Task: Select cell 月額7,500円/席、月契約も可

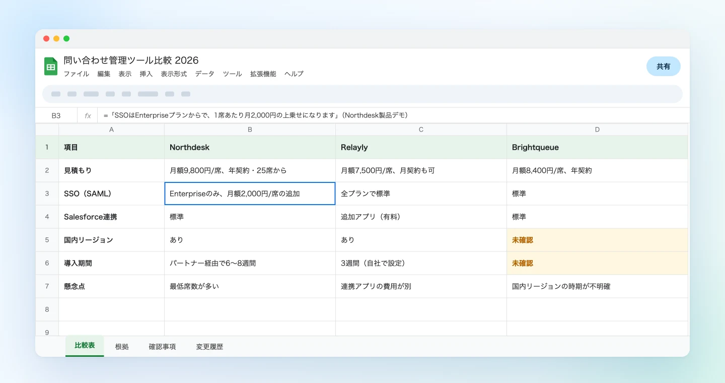Action: click(x=421, y=171)
